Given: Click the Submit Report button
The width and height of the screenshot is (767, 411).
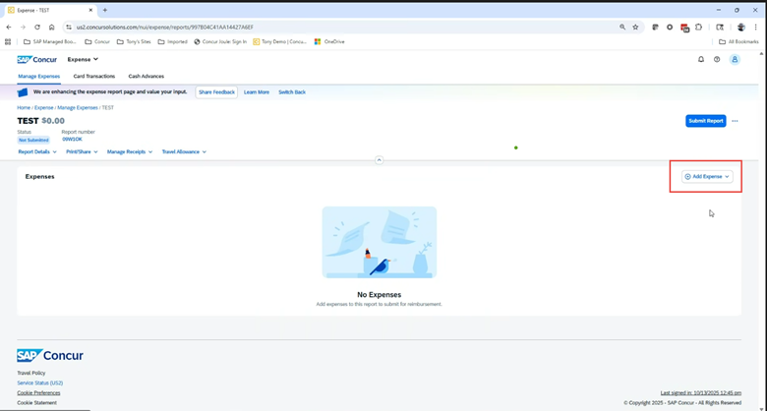Looking at the screenshot, I should coord(705,121).
